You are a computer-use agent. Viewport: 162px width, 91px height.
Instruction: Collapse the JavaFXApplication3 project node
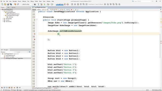click(x=1, y=9)
